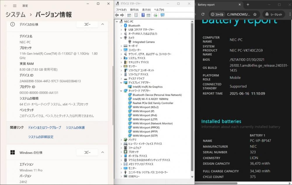This screenshot has height=185, width=292.
Task: Bookmark the Battery report page with star icon
Action: pos(255,14)
